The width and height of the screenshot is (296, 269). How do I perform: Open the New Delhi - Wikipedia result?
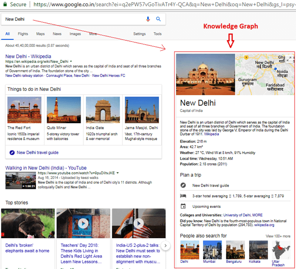[28, 56]
